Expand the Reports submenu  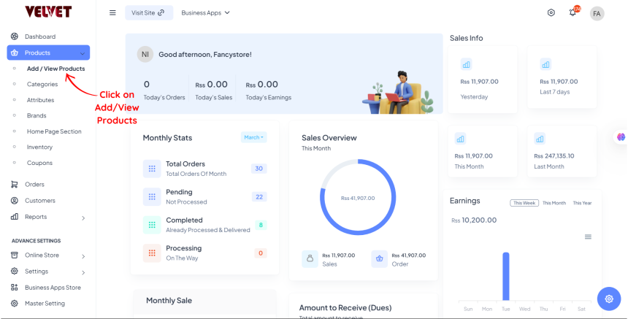83,218
